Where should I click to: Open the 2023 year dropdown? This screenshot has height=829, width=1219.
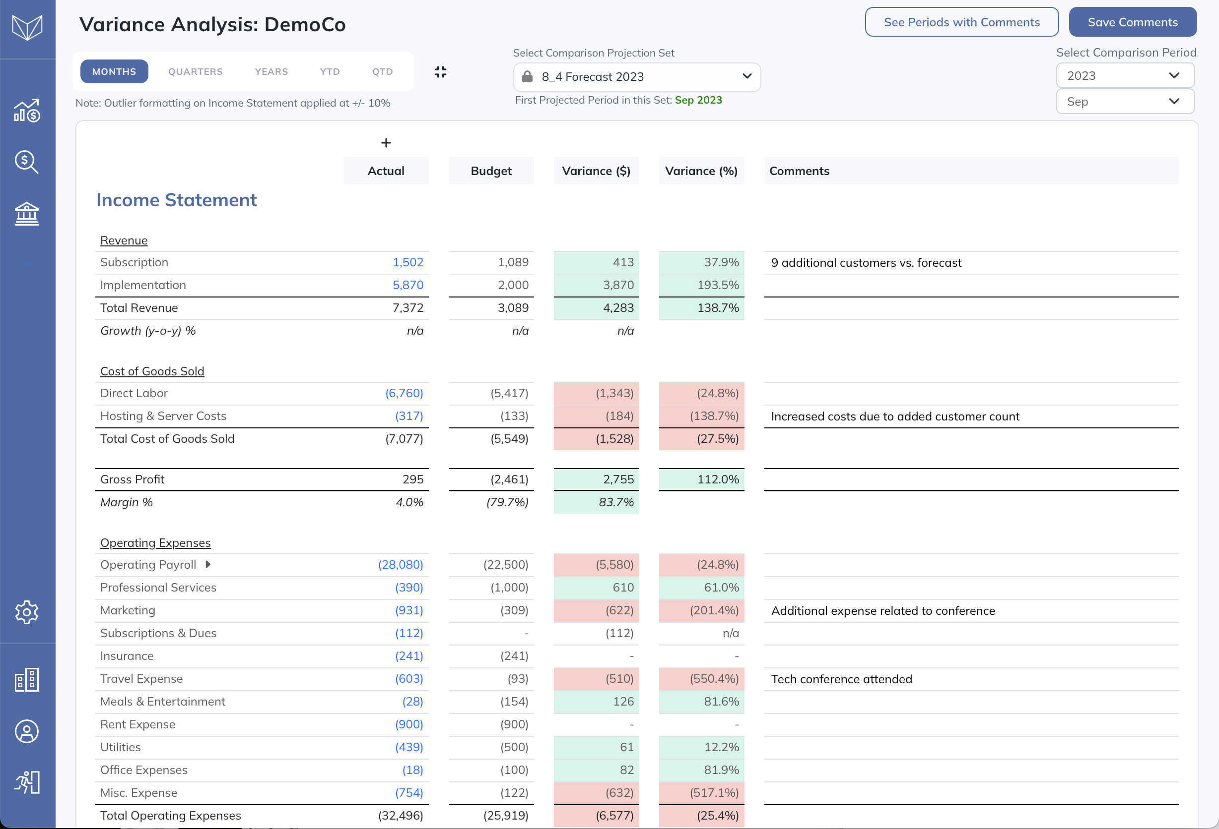point(1125,75)
